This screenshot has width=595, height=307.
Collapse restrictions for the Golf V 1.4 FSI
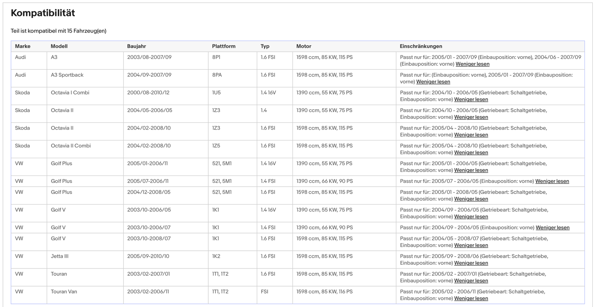coord(552,228)
